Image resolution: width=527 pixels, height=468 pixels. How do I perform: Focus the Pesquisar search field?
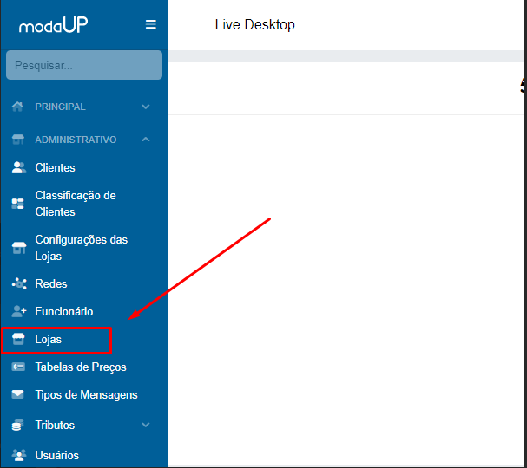coord(84,65)
